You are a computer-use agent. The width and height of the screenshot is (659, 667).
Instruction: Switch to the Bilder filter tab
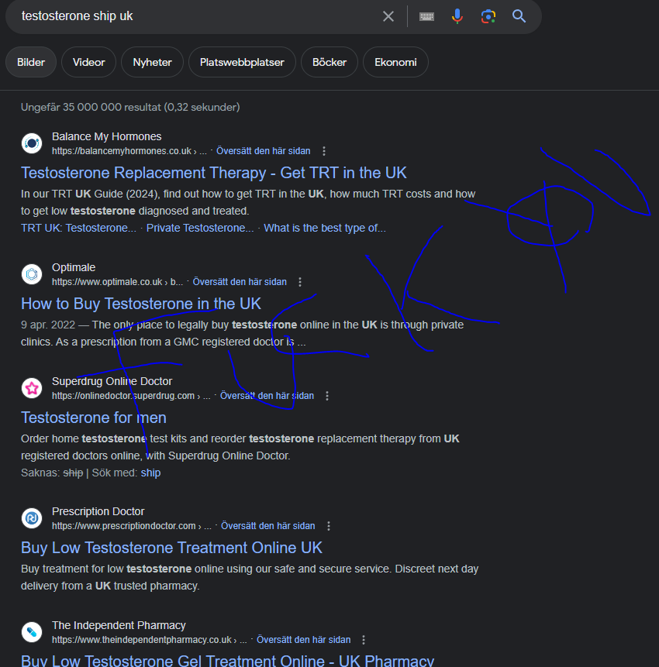[x=31, y=62]
